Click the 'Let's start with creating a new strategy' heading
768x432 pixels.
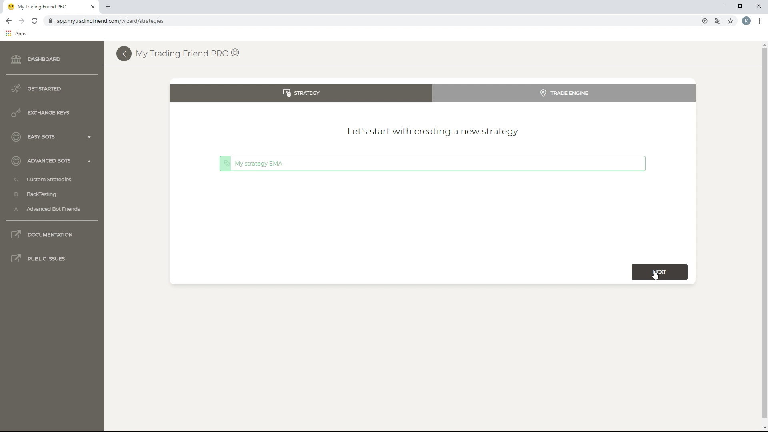pos(432,132)
